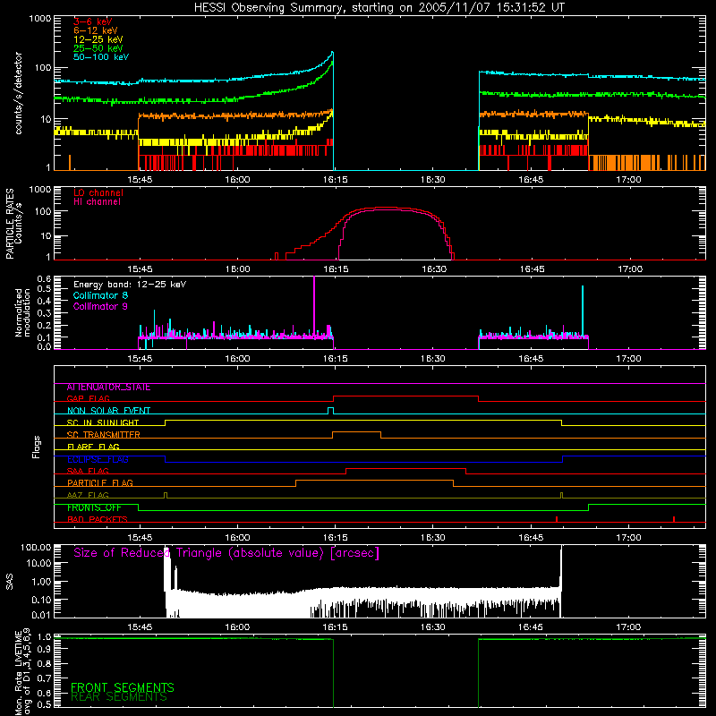Click the HI channel legend label
This screenshot has width=716, height=716.
point(97,202)
